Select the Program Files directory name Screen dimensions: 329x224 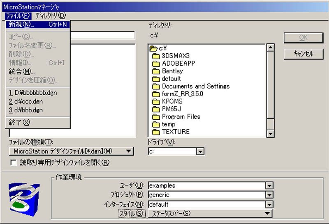click(x=181, y=117)
